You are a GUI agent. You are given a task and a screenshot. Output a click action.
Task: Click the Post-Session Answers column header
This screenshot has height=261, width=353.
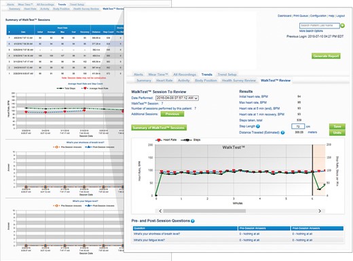317,228
